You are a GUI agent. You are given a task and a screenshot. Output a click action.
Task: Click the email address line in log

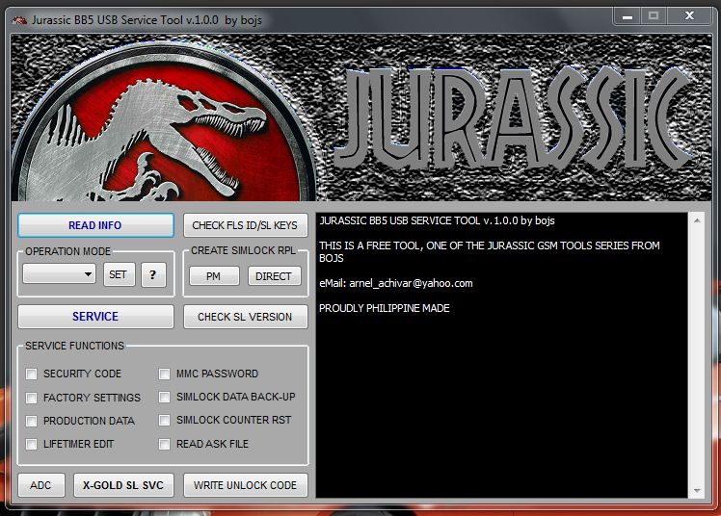coord(396,283)
